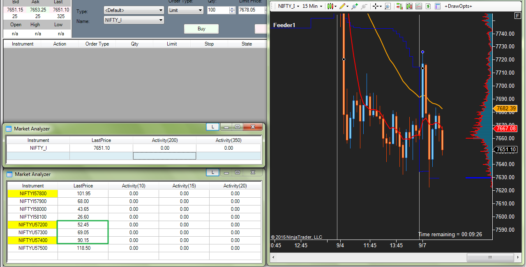
Task: Click the State column header
Action: click(247, 44)
